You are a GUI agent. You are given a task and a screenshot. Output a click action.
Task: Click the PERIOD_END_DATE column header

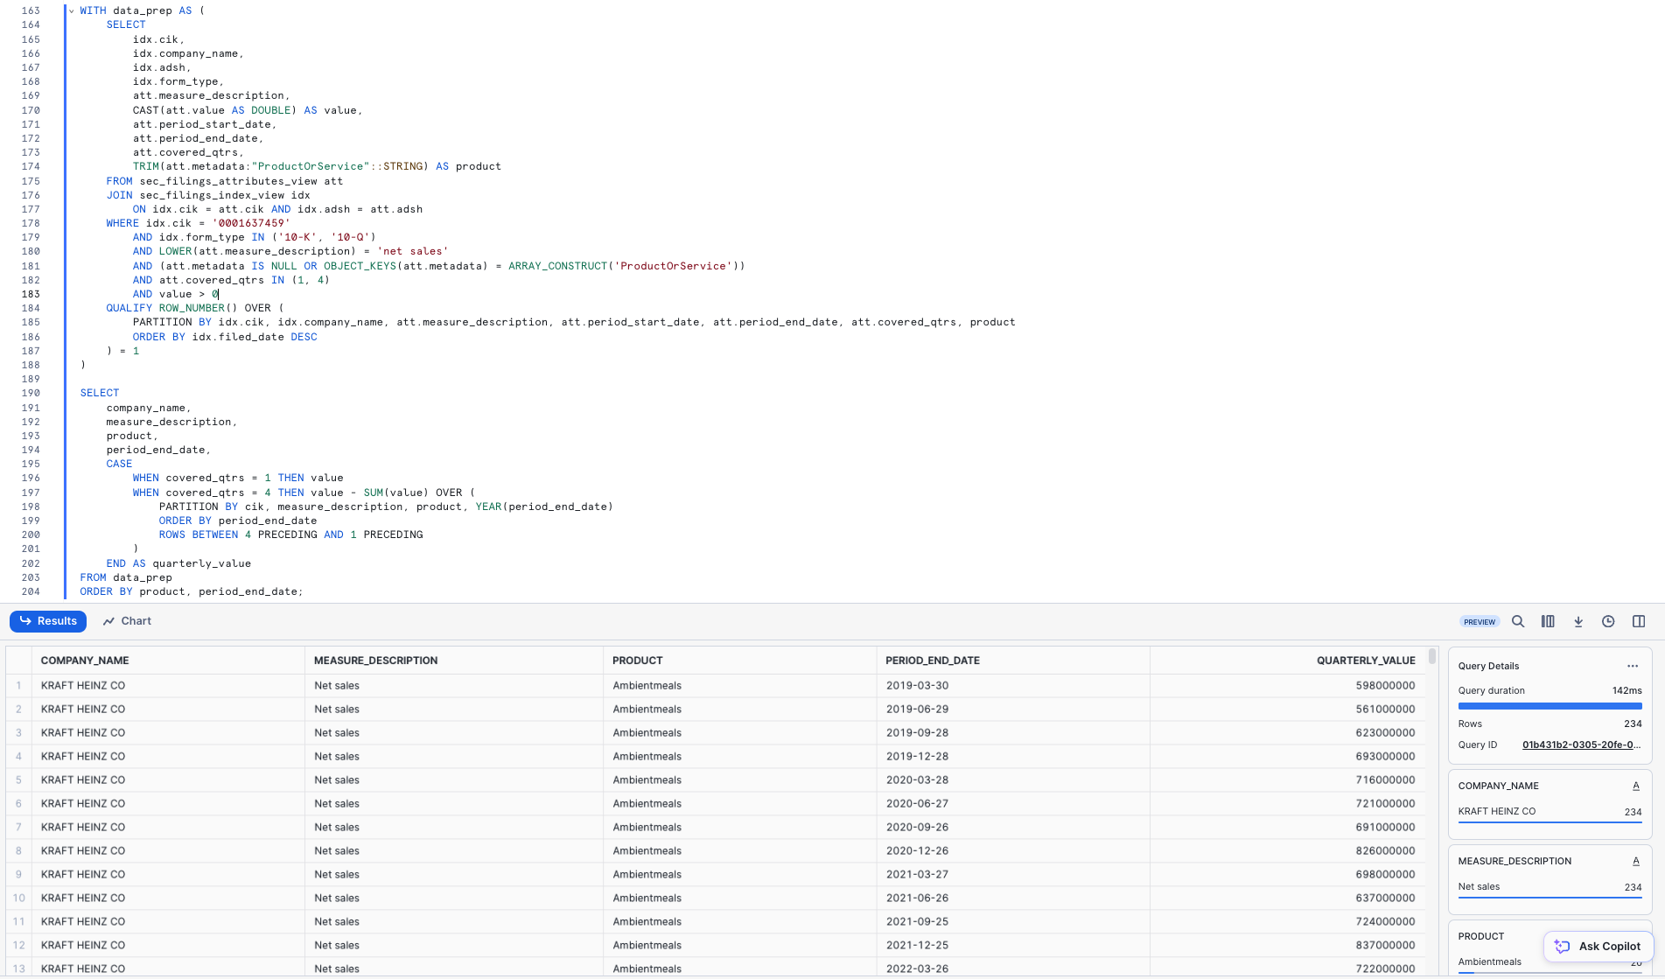932,661
